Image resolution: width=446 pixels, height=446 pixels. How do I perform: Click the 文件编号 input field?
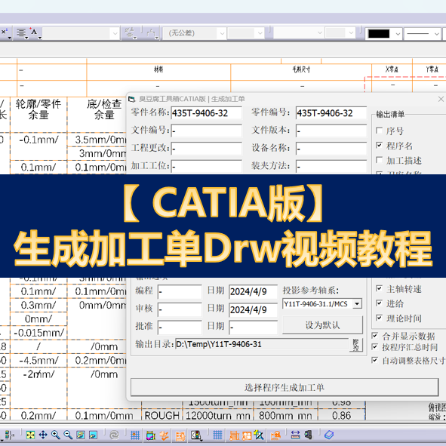click(x=207, y=131)
